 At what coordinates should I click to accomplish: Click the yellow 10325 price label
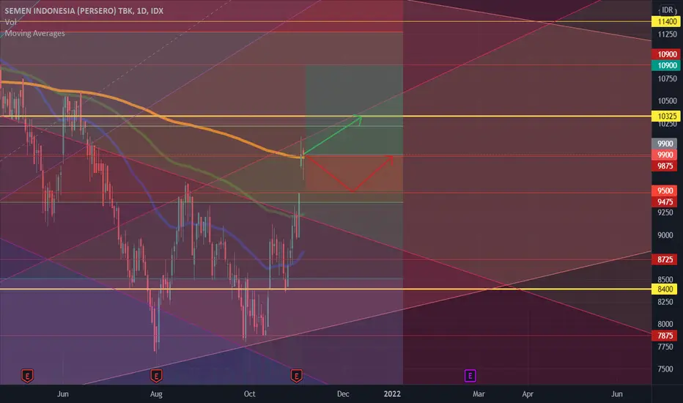click(667, 116)
